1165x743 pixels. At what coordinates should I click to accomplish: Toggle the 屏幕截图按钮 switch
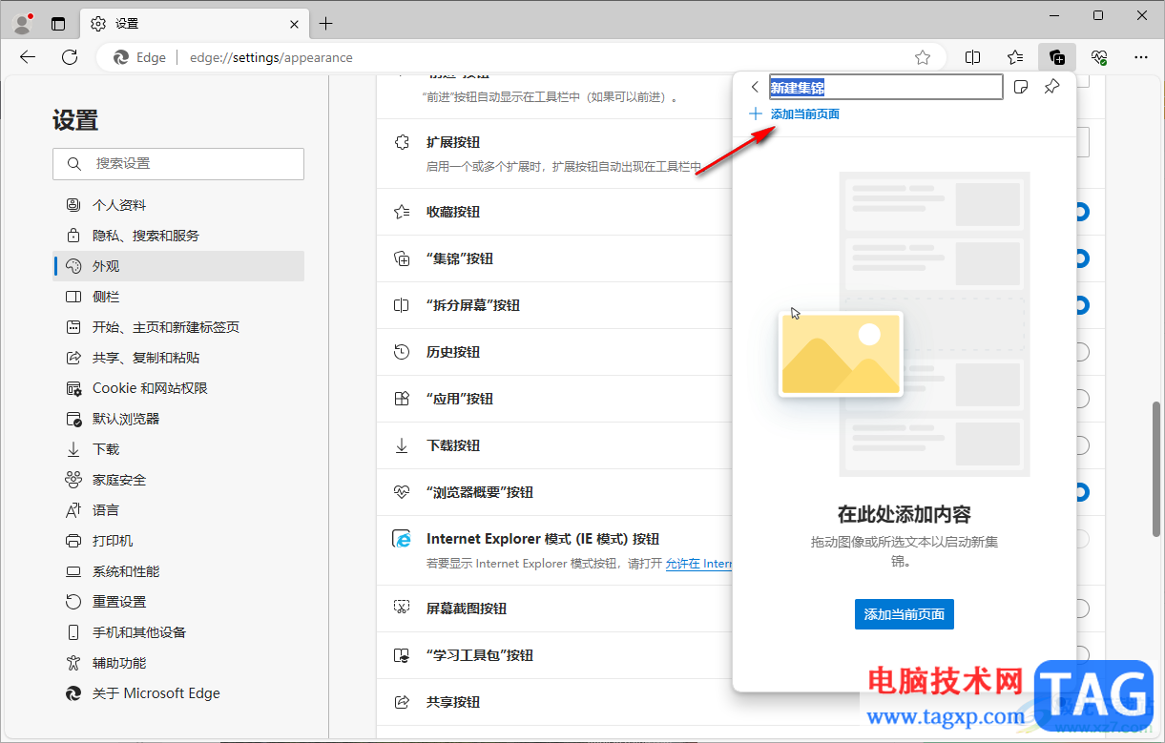tap(1082, 609)
